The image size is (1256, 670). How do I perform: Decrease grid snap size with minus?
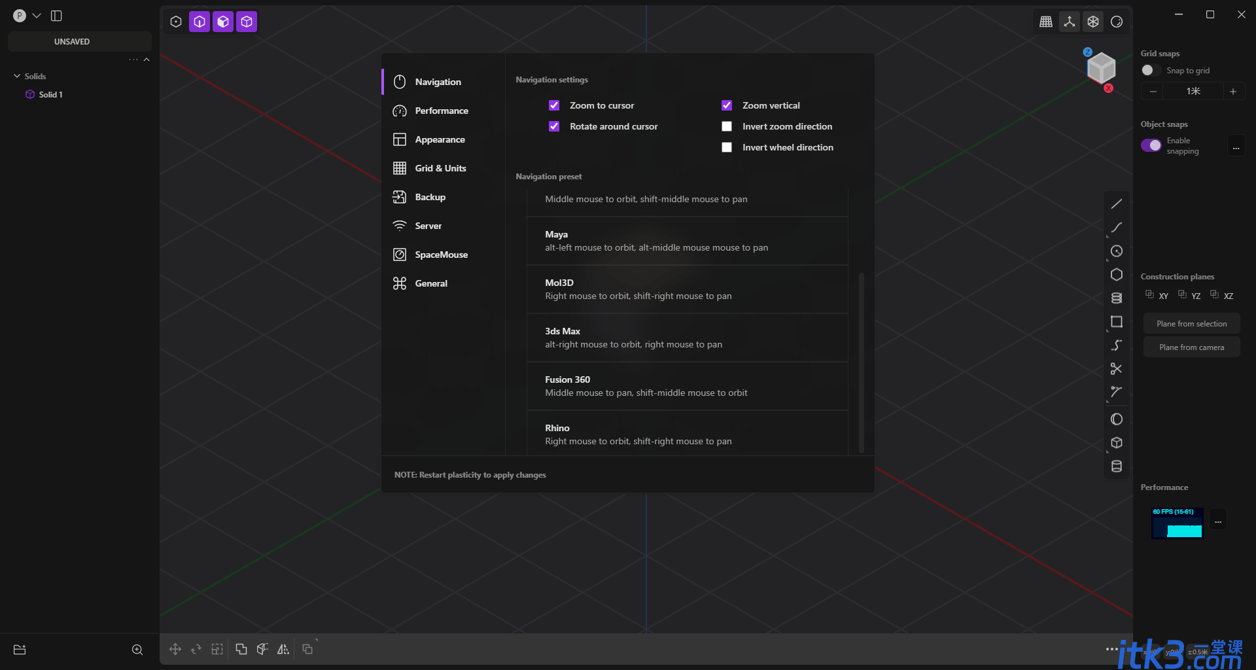point(1153,92)
